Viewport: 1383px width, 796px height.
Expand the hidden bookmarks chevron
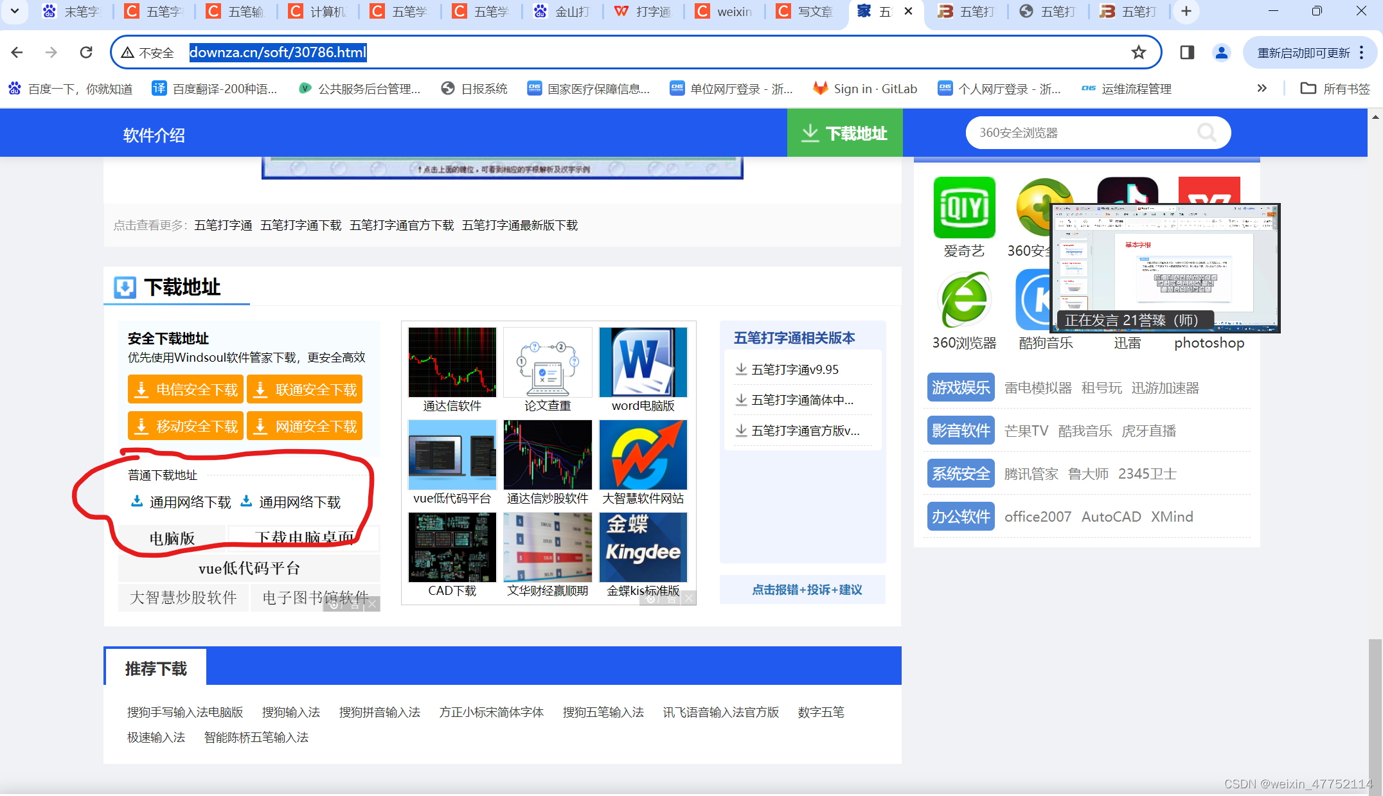[x=1262, y=89]
